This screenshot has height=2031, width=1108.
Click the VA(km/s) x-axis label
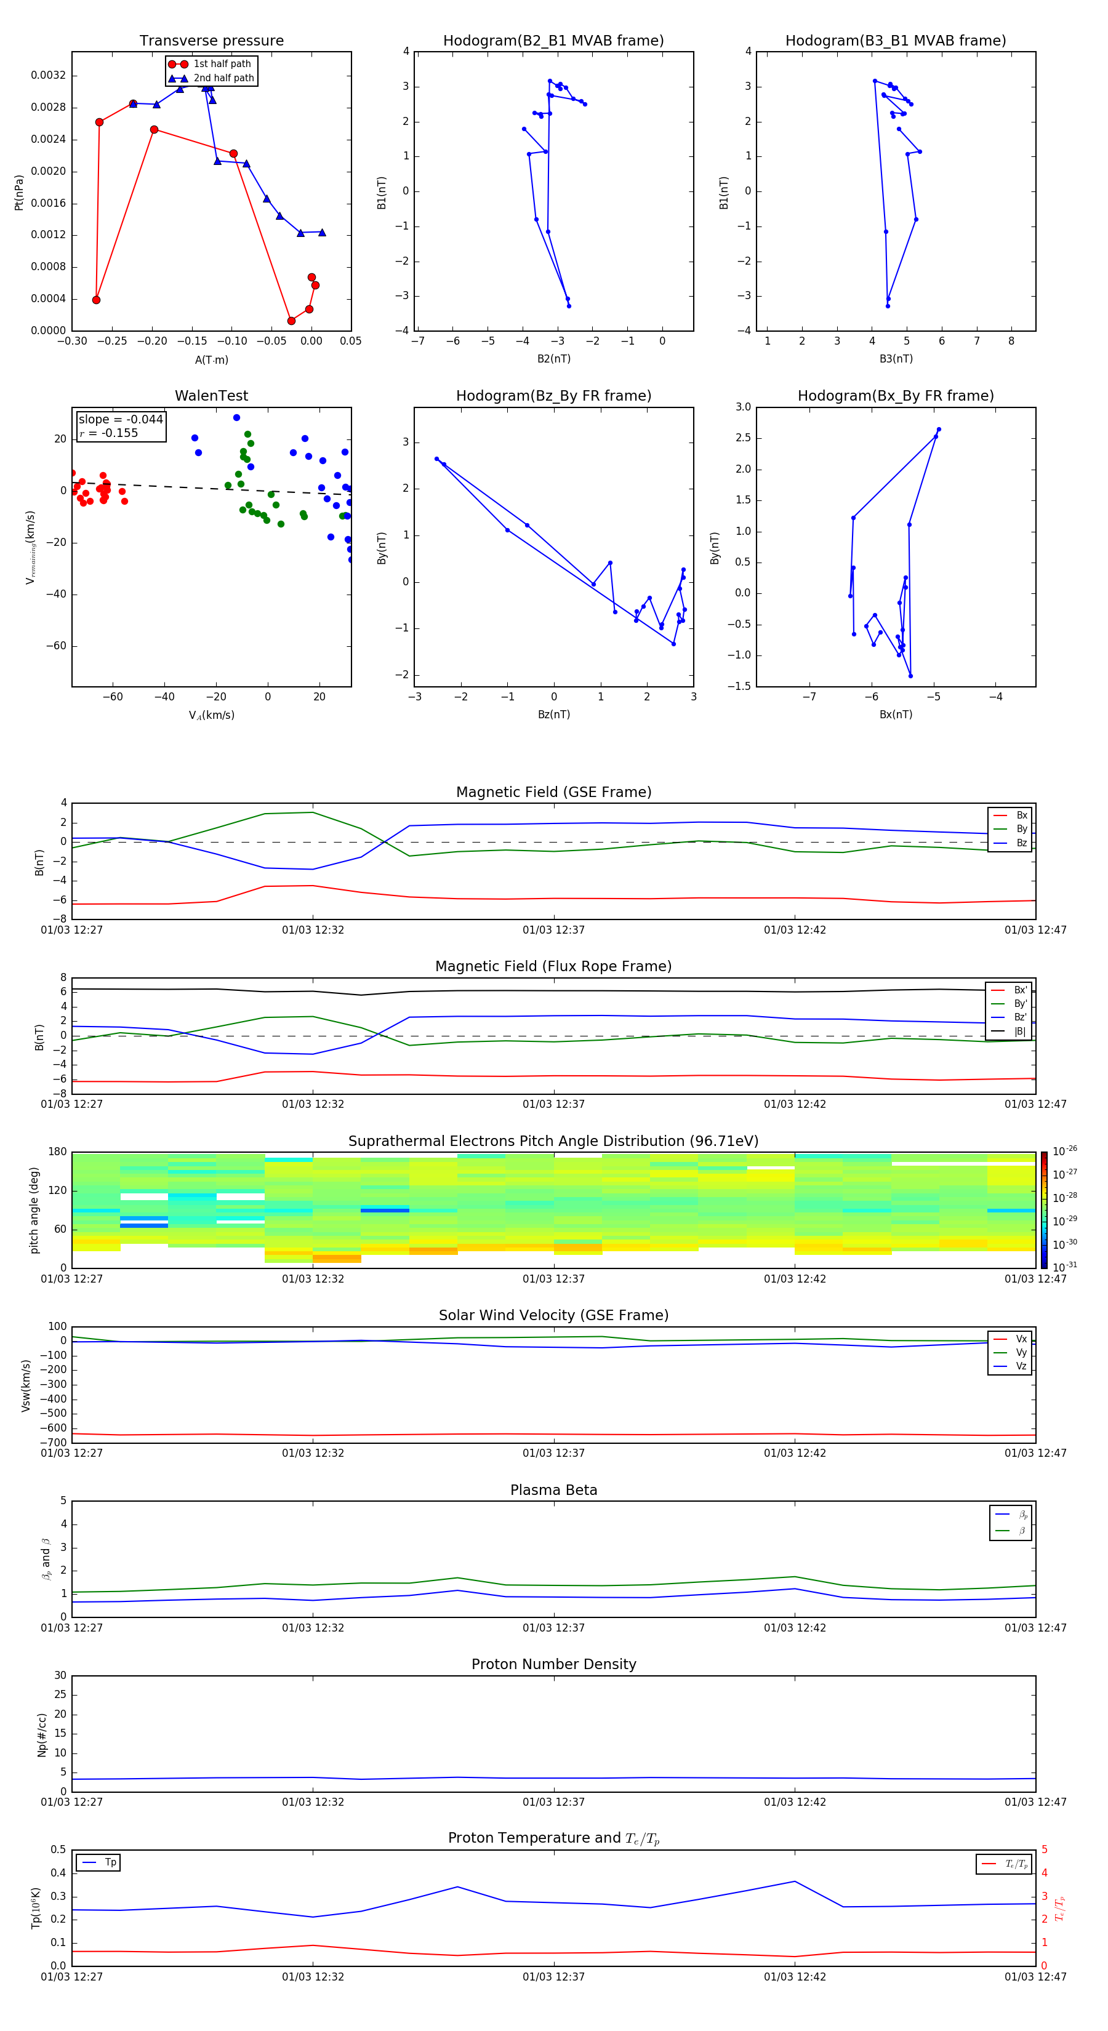[211, 716]
